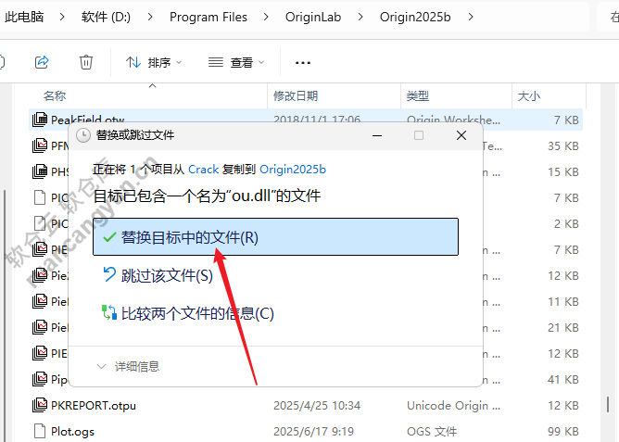The image size is (619, 442).
Task: Click the green checkmark replace icon
Action: click(109, 237)
